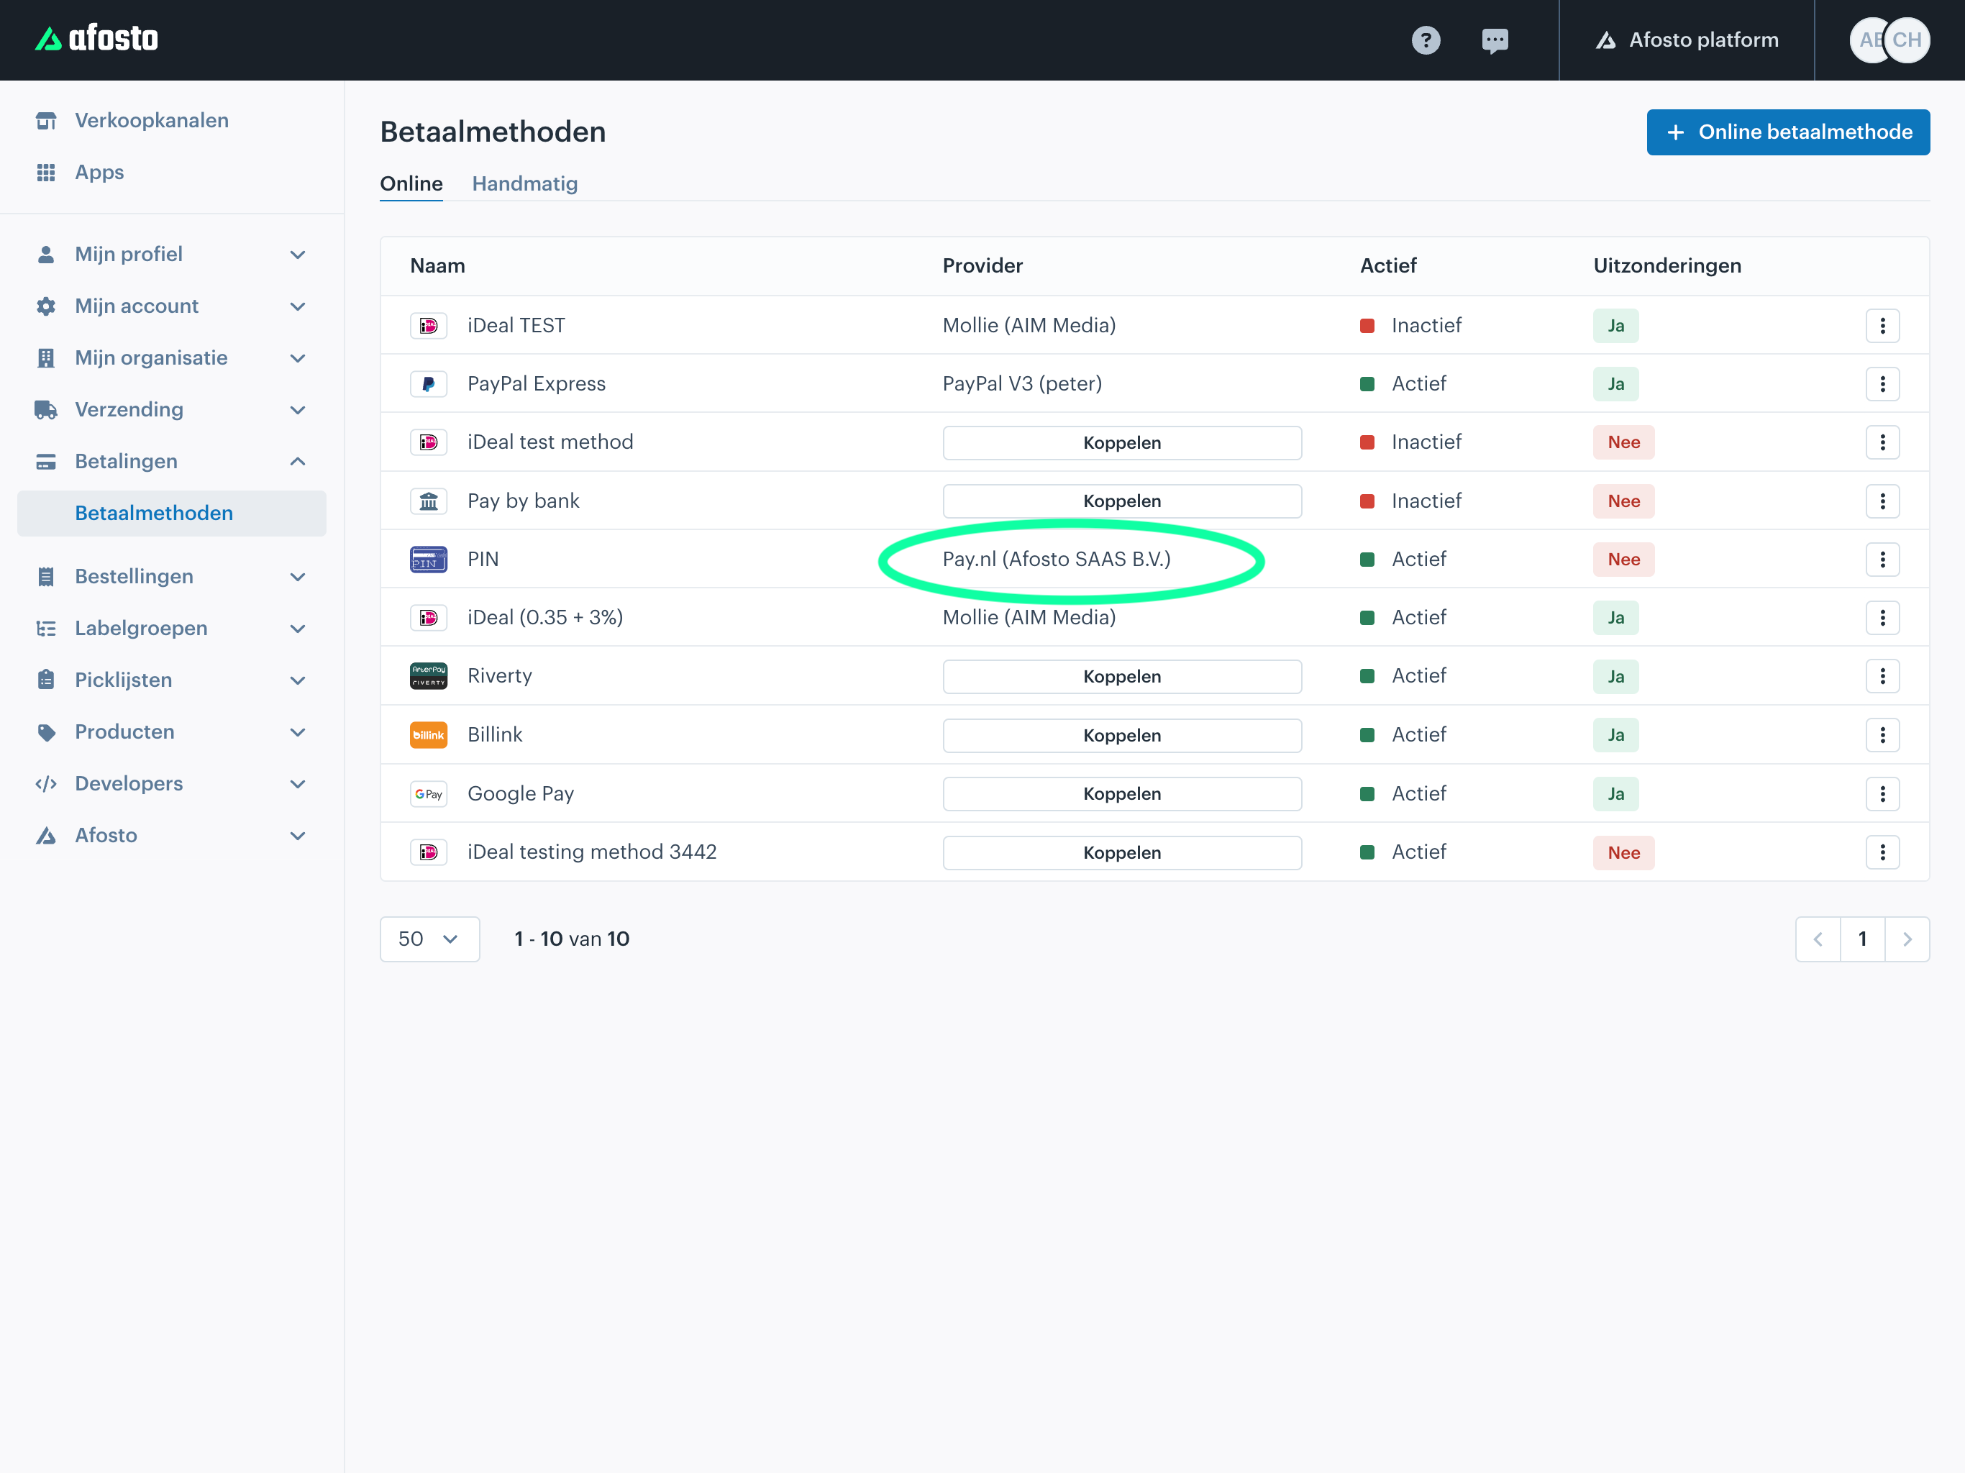Click the Naam column header
This screenshot has height=1473, width=1965.
(x=437, y=265)
